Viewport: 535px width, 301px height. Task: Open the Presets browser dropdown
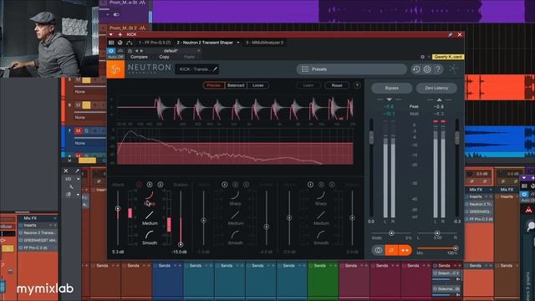pos(351,69)
